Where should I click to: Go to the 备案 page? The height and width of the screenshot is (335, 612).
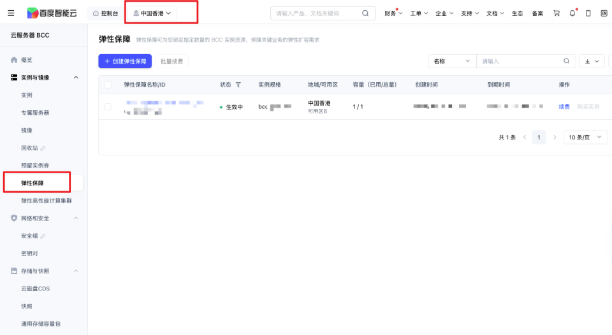[537, 13]
